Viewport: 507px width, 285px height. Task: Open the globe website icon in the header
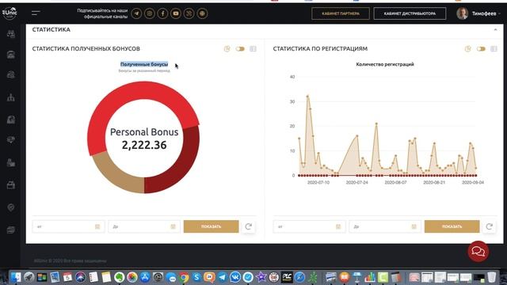pos(203,13)
